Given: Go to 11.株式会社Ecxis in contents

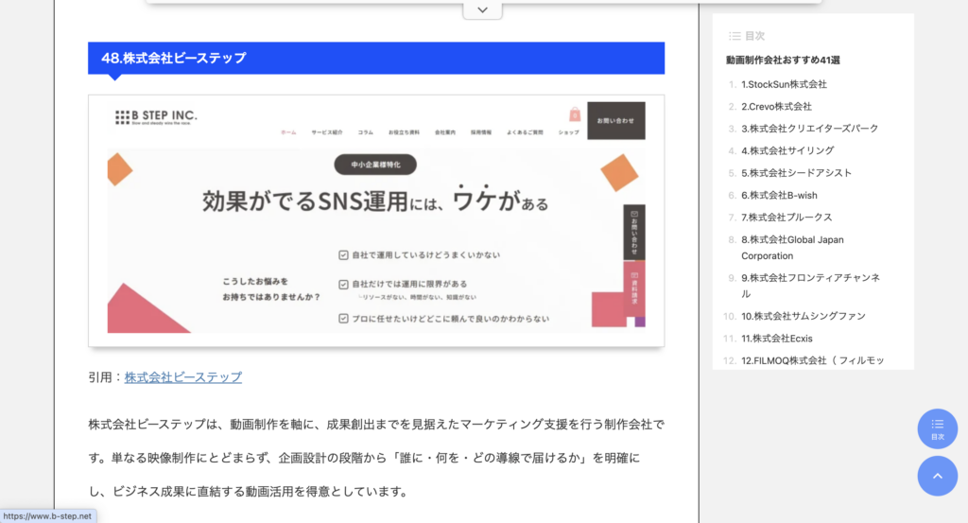Looking at the screenshot, I should [777, 339].
